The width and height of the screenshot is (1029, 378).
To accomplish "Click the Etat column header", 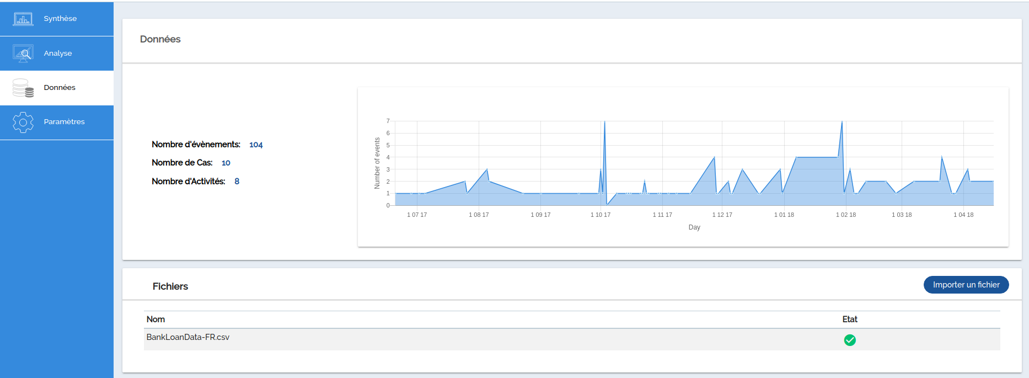I will tap(850, 320).
